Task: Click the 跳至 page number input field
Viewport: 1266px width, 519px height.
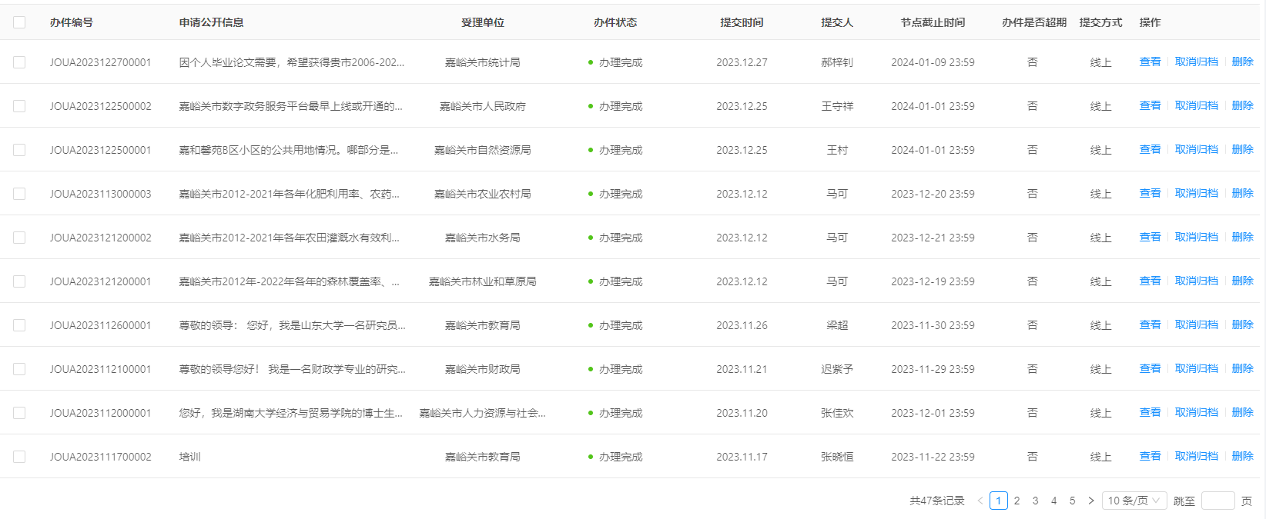Action: point(1217,501)
